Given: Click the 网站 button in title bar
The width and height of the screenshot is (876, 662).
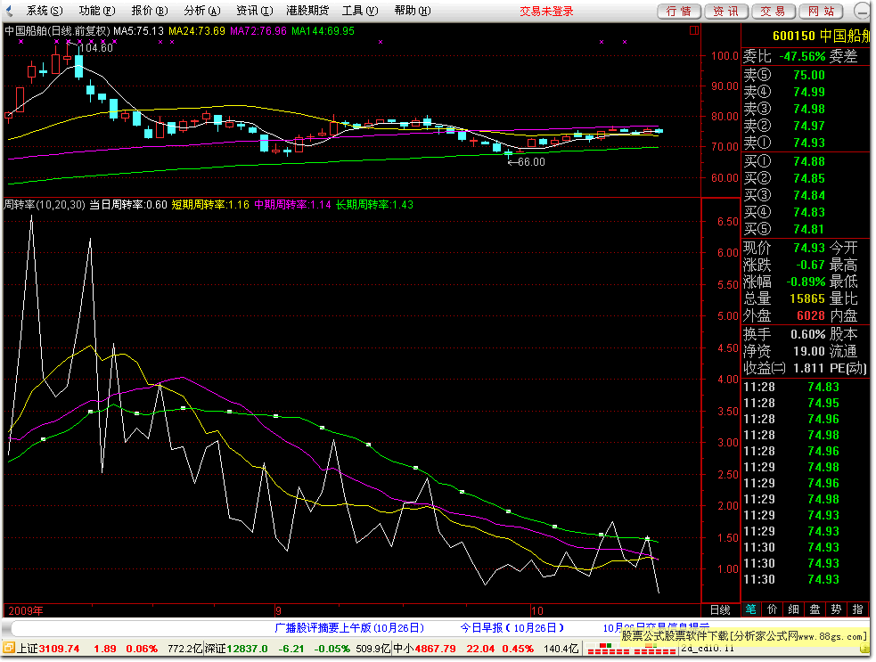Looking at the screenshot, I should (x=821, y=12).
